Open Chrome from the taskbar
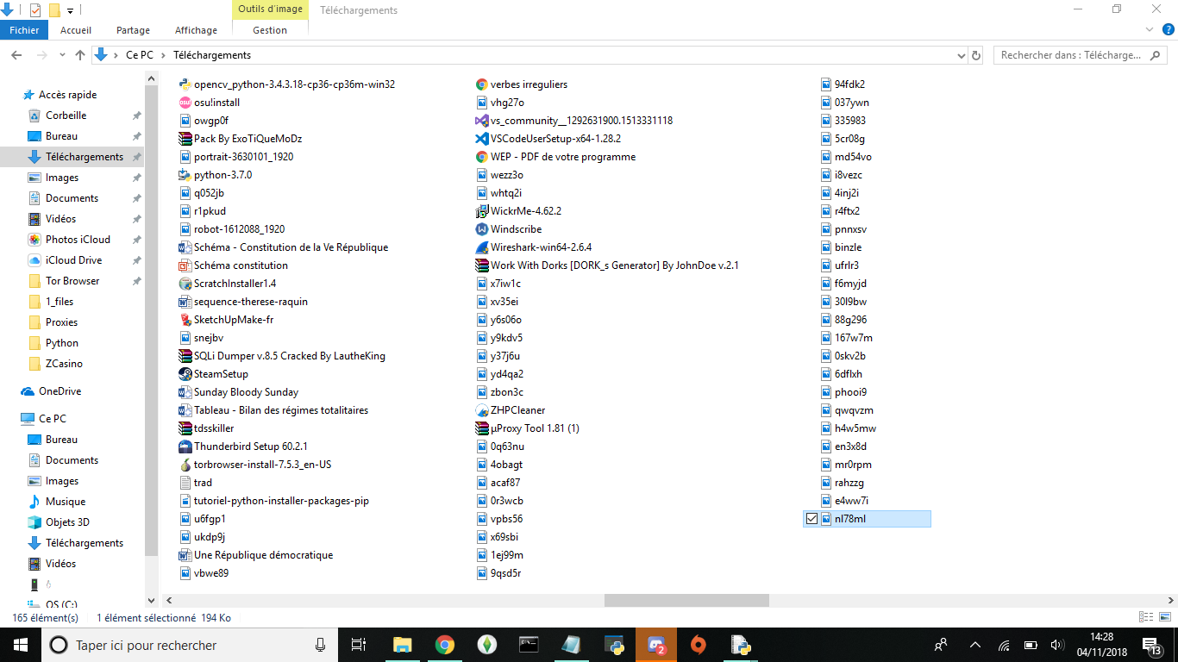 (444, 645)
